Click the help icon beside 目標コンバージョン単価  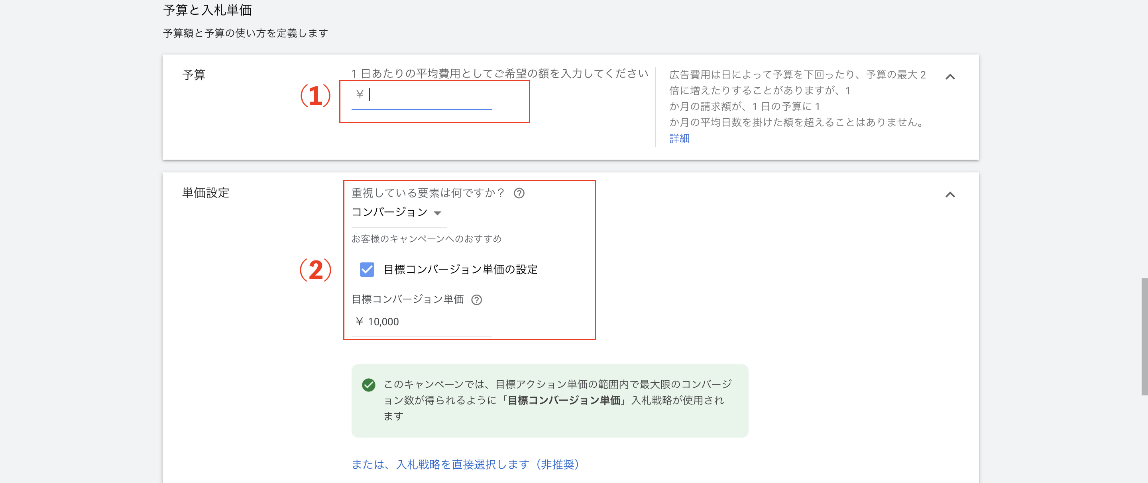click(x=477, y=300)
